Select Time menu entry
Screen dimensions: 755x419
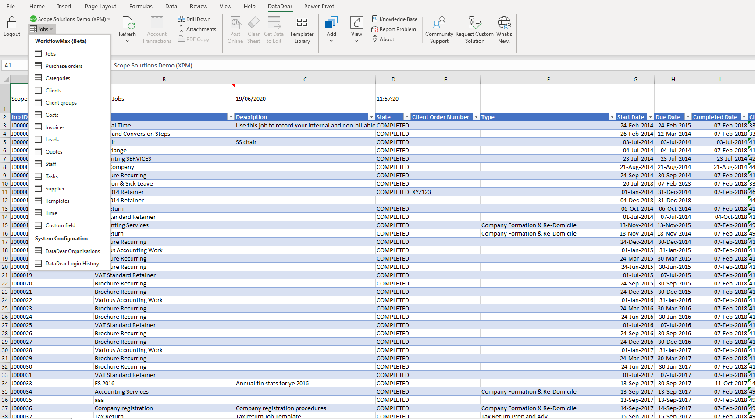(70, 213)
